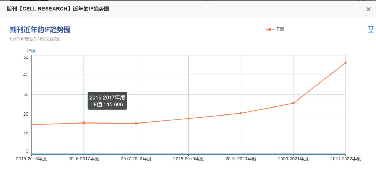Click the 2018-2019年度 axis label
376x190 pixels.
pyautogui.click(x=188, y=159)
